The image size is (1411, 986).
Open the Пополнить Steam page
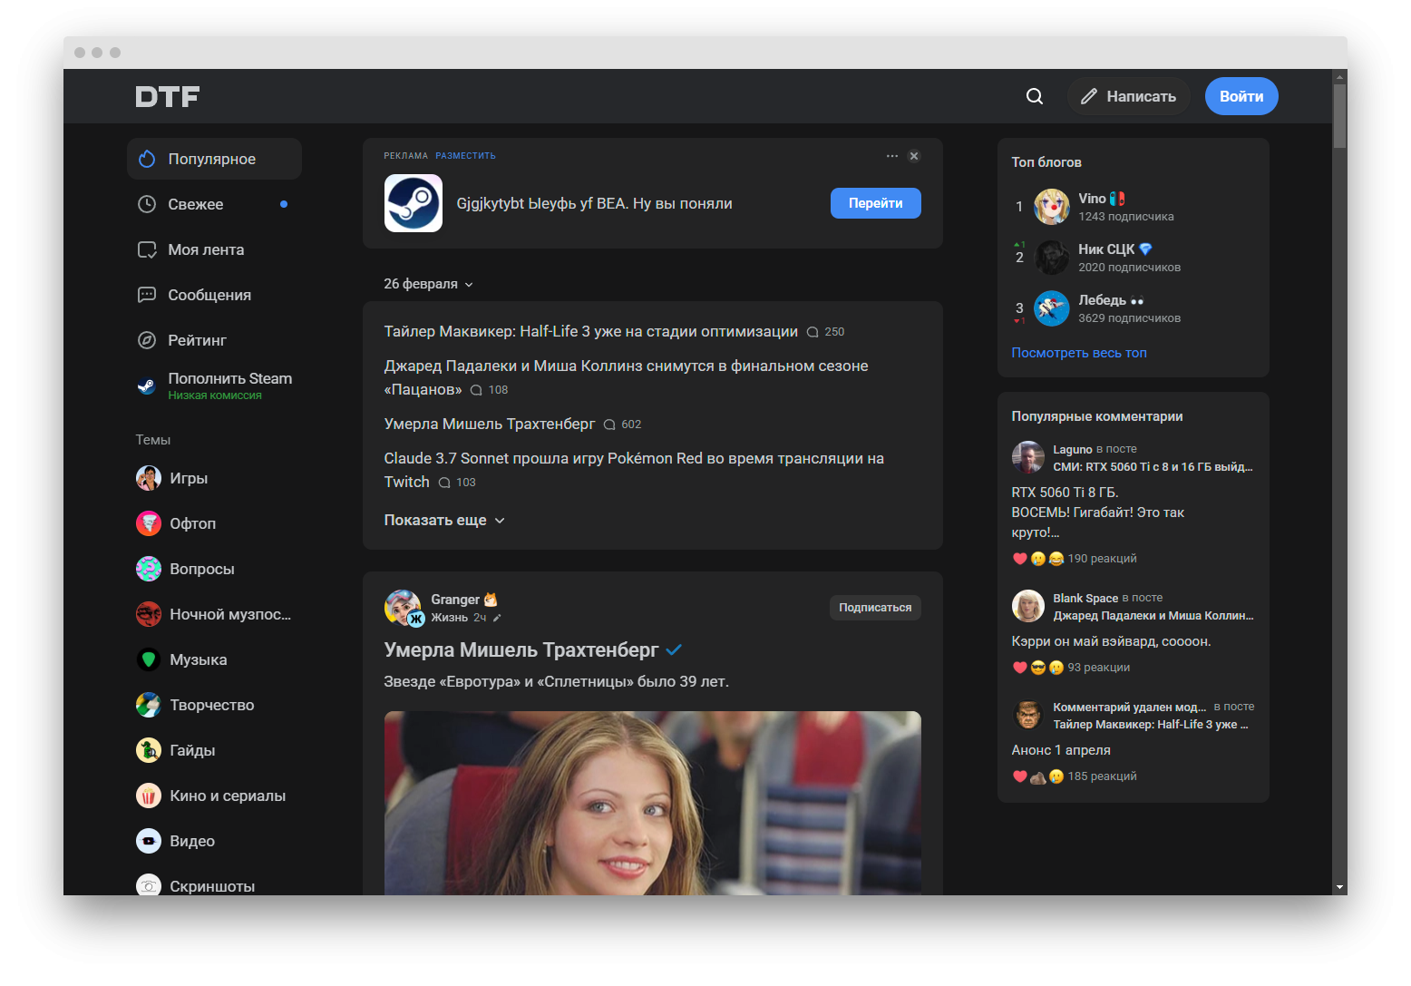click(x=214, y=386)
